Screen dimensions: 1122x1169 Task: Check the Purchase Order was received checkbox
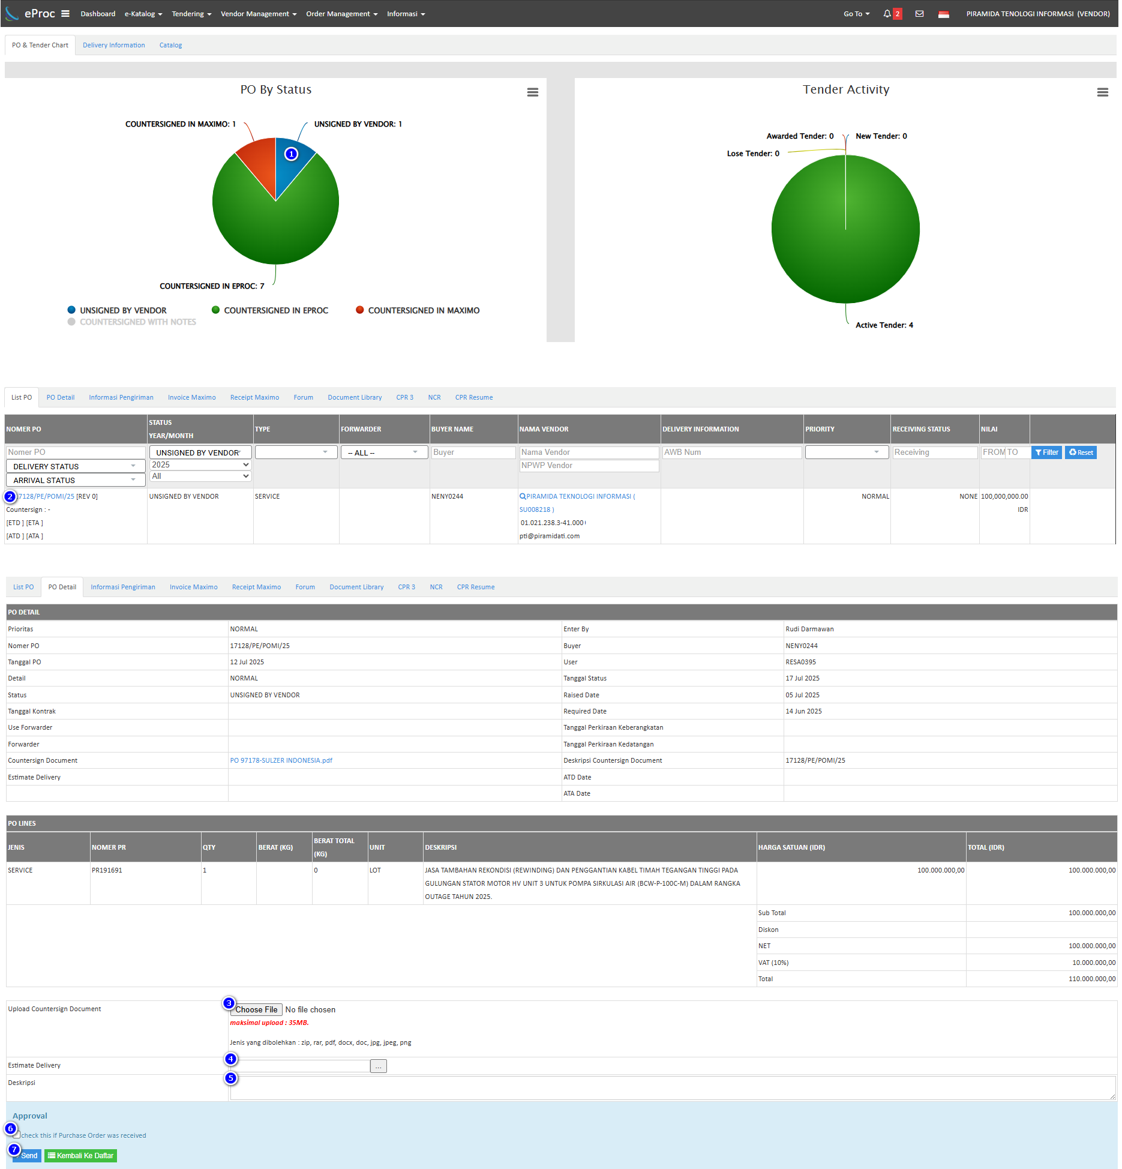(17, 1135)
